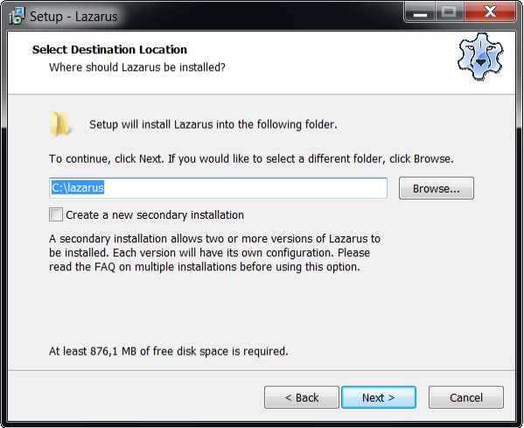The width and height of the screenshot is (524, 428).
Task: Continue the installation with Next >
Action: point(379,397)
